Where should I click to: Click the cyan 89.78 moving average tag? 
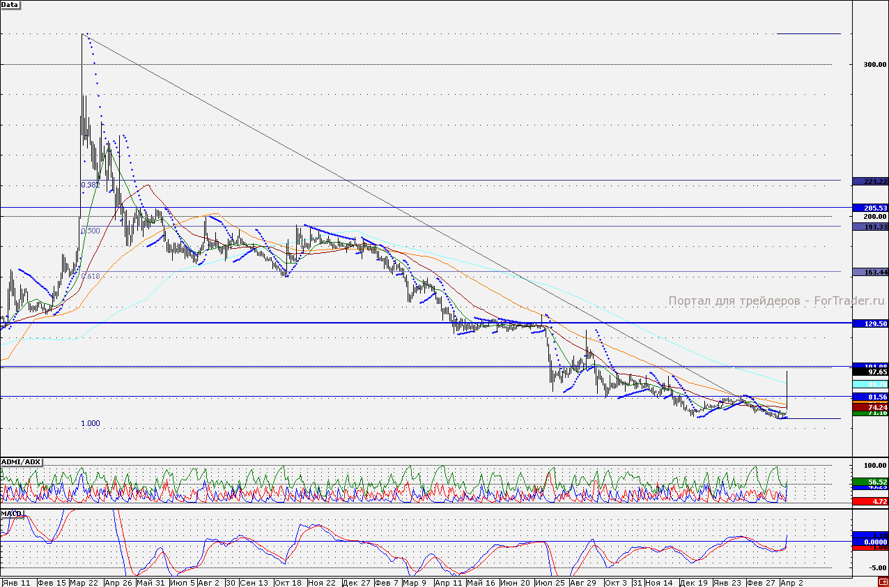coord(869,384)
